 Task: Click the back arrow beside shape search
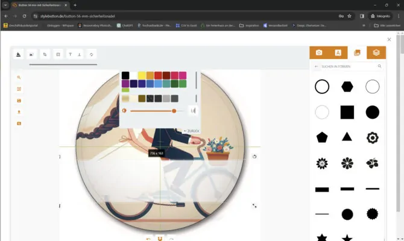[x=316, y=66]
